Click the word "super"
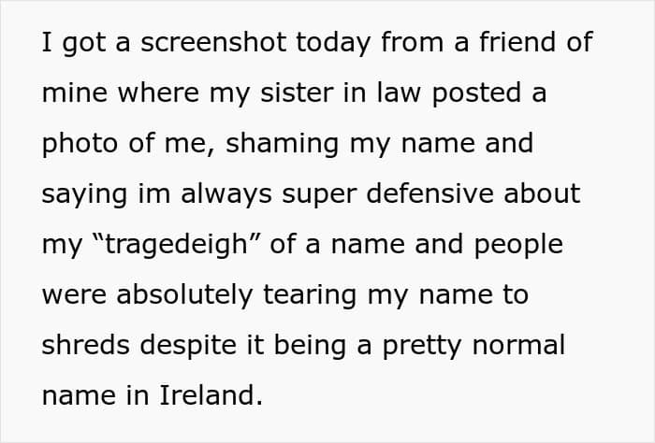Image resolution: width=655 pixels, height=443 pixels. (331, 194)
